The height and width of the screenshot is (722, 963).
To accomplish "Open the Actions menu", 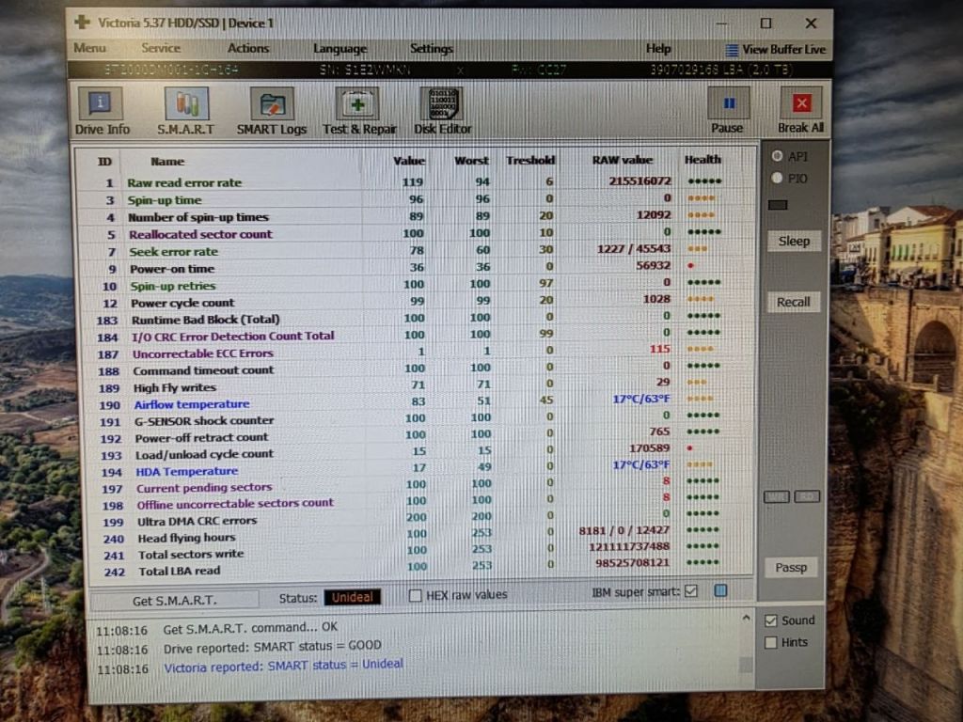I will coord(248,48).
